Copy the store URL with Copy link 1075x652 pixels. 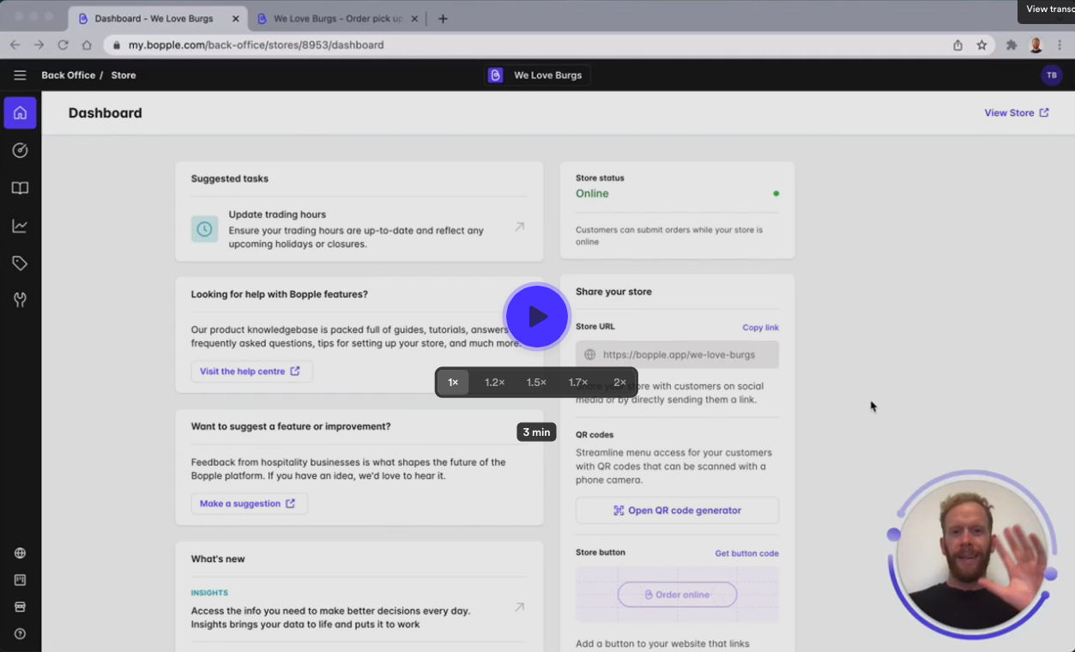(760, 328)
